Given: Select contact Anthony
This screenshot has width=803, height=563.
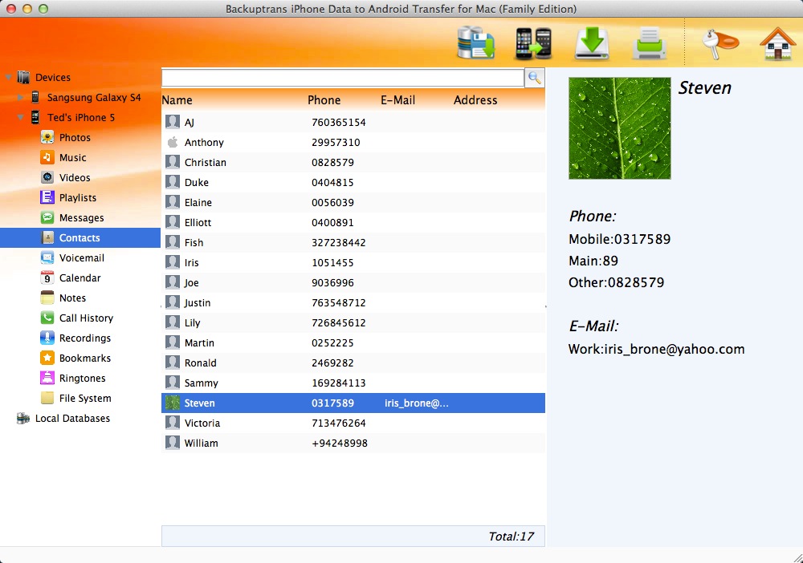Looking at the screenshot, I should point(353,142).
